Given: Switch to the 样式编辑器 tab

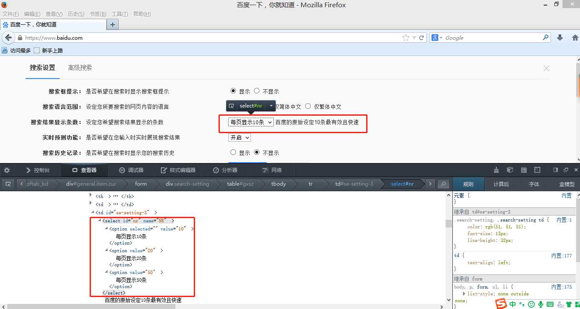Looking at the screenshot, I should click(178, 170).
